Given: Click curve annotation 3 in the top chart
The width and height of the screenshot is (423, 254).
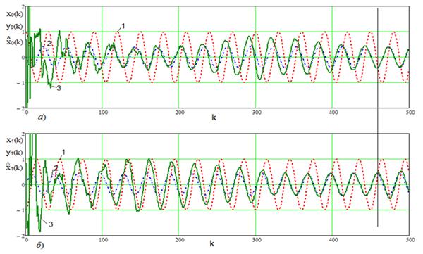Looking at the screenshot, I should [x=59, y=88].
